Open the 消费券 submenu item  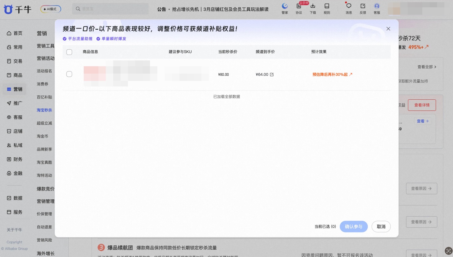[42, 84]
